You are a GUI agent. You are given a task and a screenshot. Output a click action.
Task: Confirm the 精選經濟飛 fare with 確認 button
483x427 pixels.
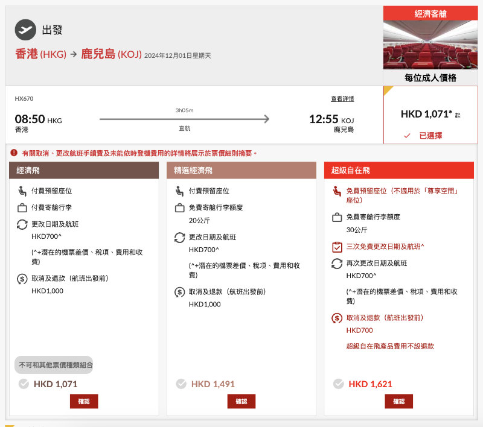pos(241,401)
